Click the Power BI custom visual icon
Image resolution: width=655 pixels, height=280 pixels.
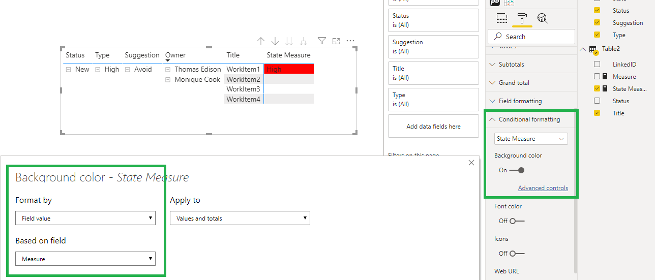(x=494, y=2)
